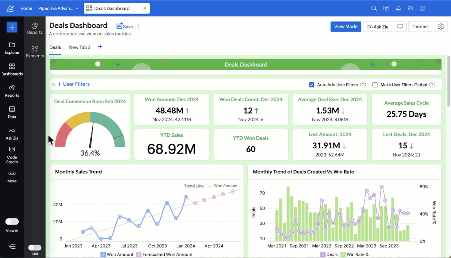Open Ask Zia from the left sidebar
The width and height of the screenshot is (451, 258).
[x=12, y=134]
